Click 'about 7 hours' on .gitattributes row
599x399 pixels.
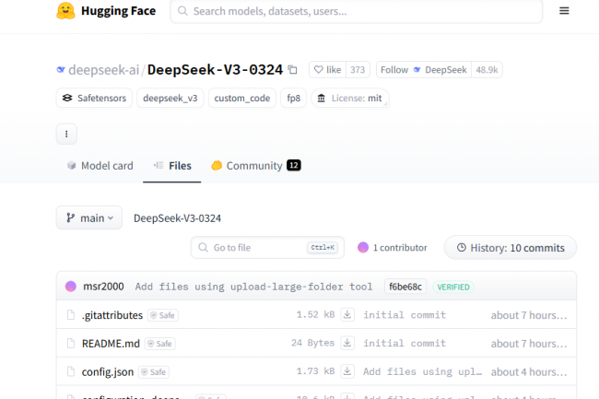click(x=529, y=315)
